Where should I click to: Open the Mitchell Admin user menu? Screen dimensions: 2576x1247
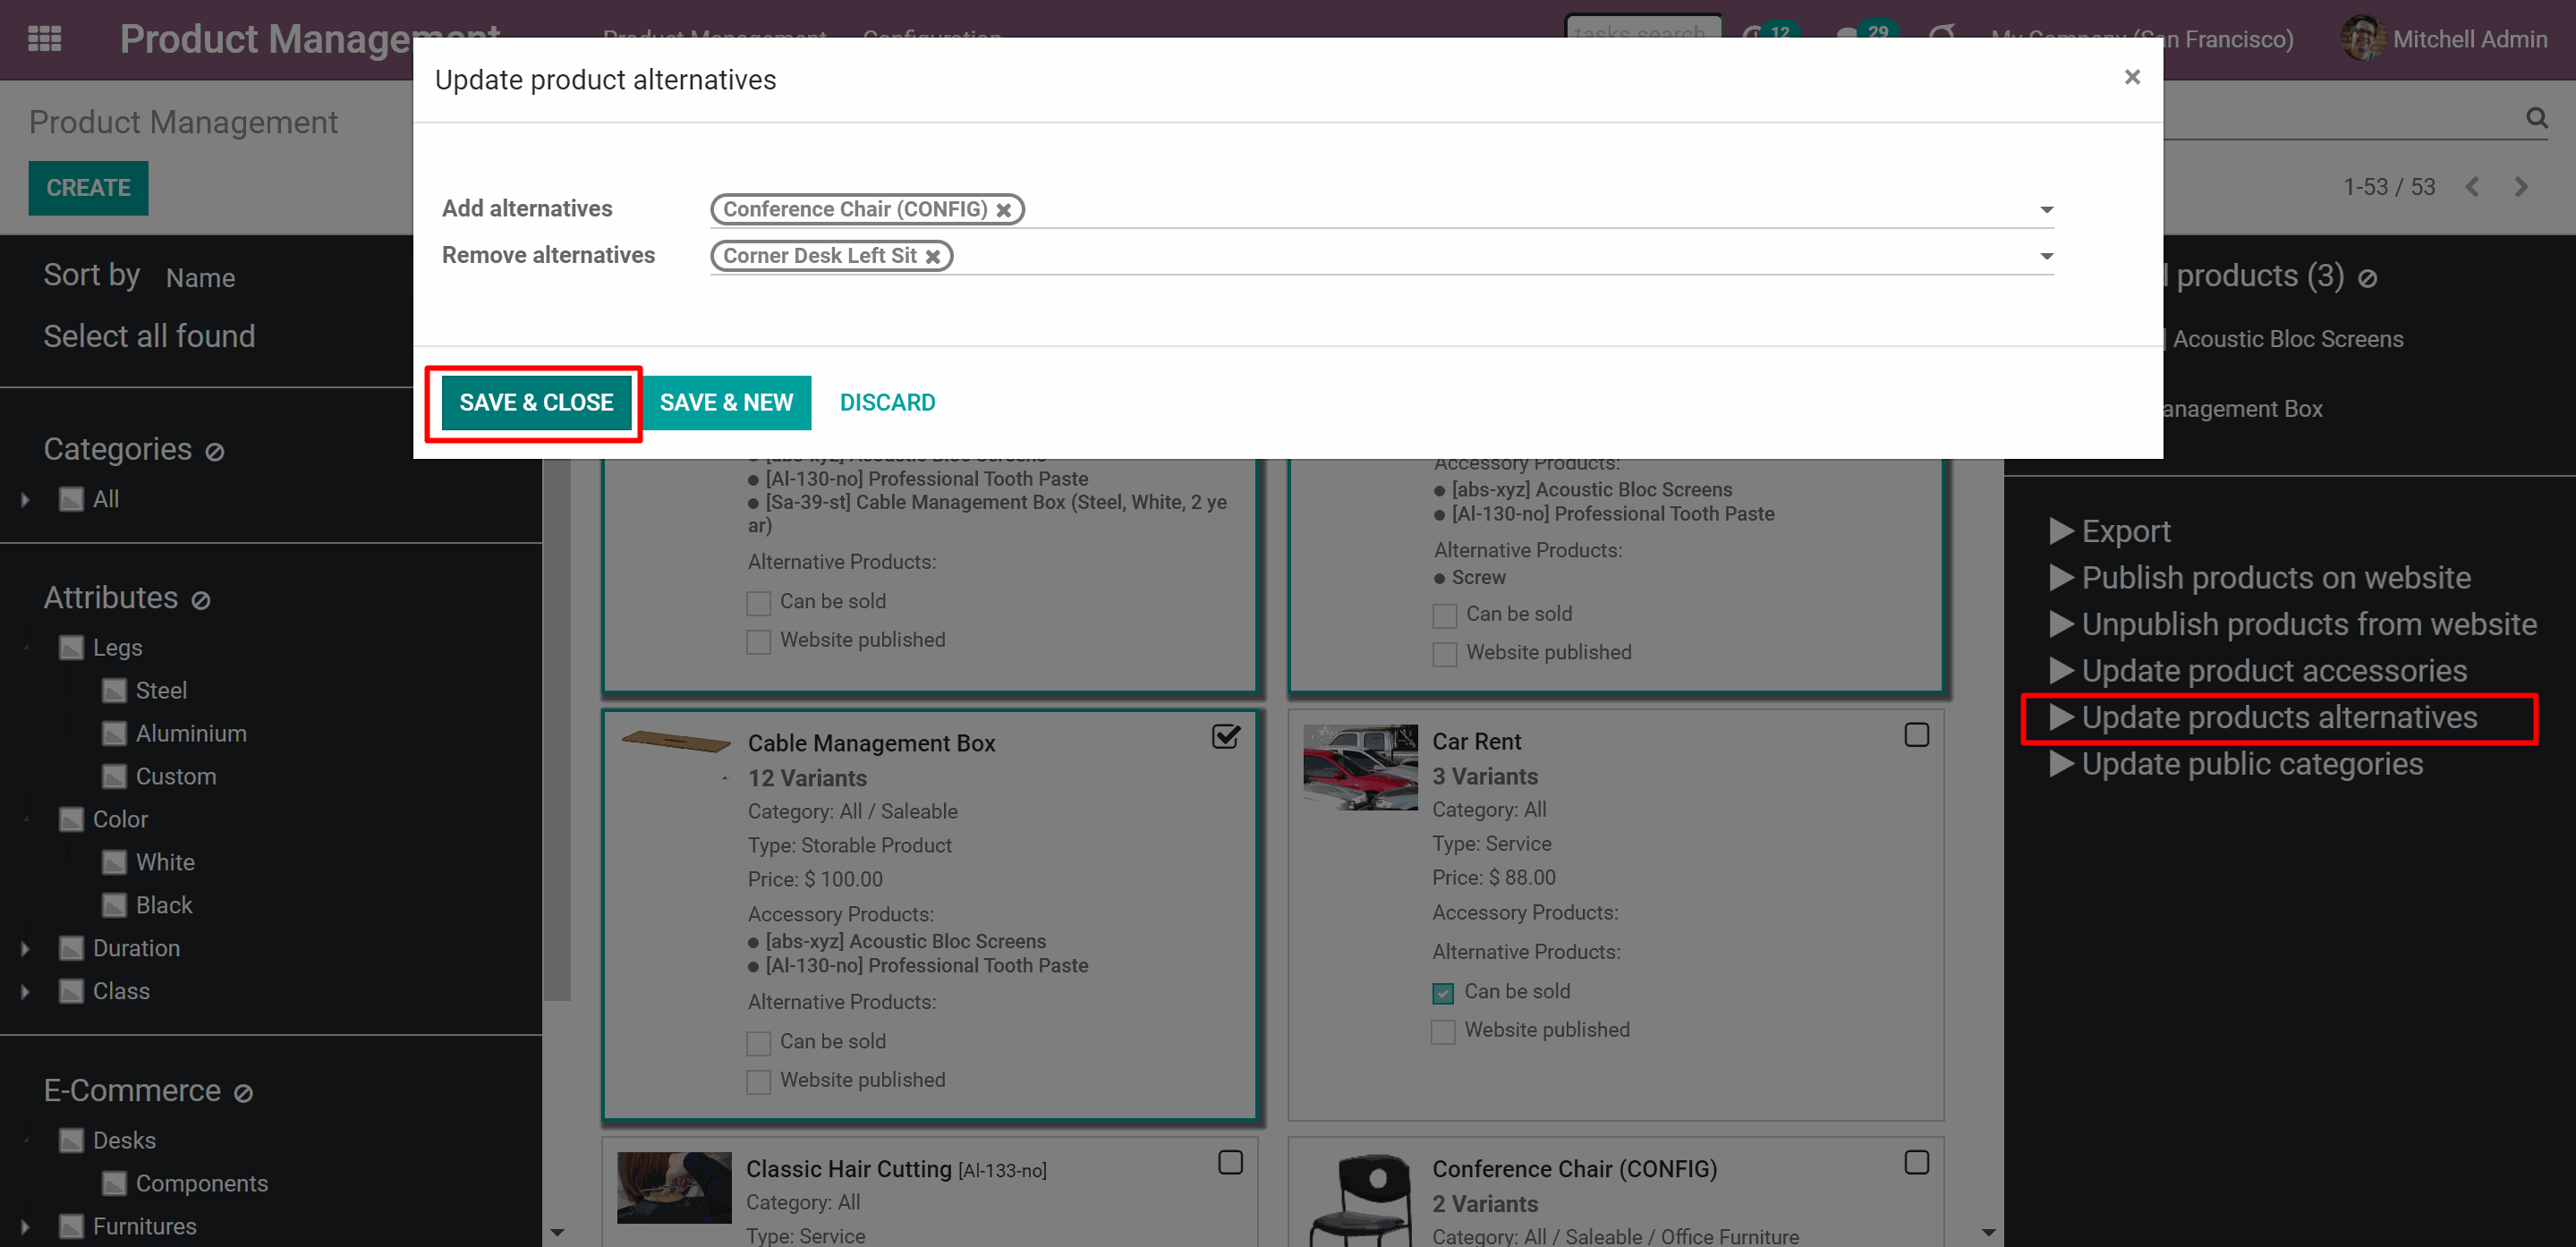[2444, 39]
